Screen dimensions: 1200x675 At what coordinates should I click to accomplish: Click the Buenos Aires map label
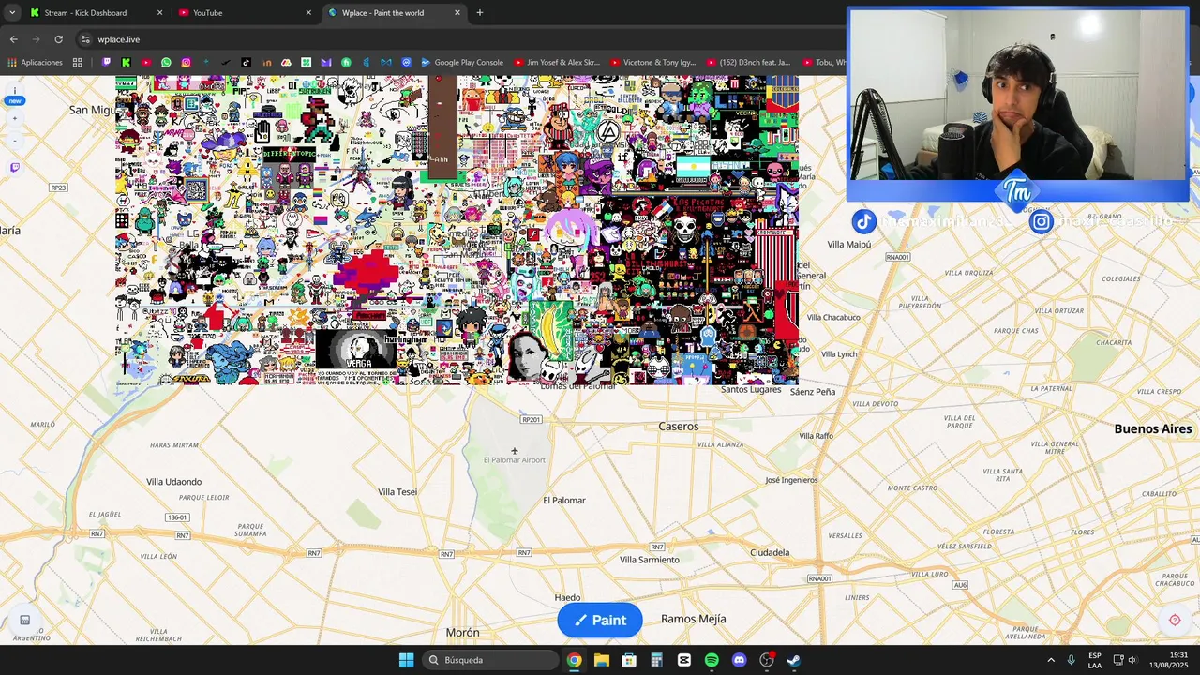(1153, 429)
